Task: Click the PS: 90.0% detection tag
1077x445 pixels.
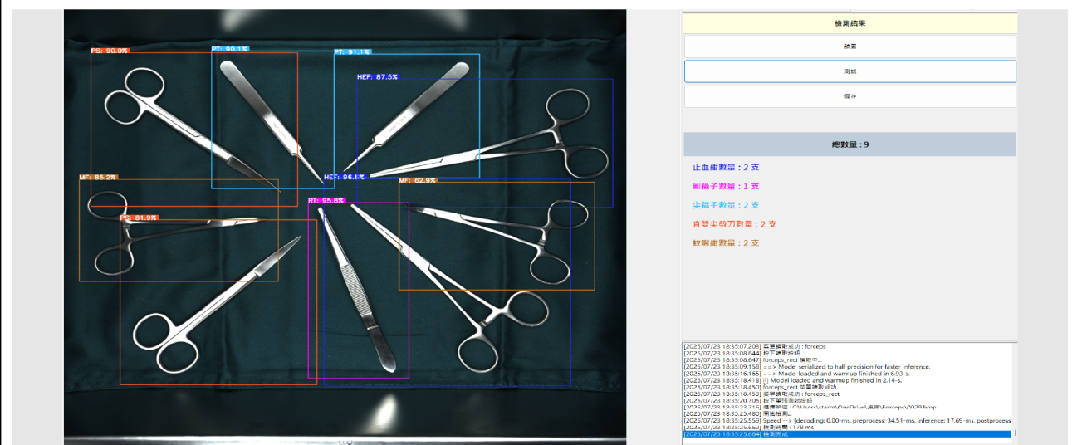Action: [110, 51]
